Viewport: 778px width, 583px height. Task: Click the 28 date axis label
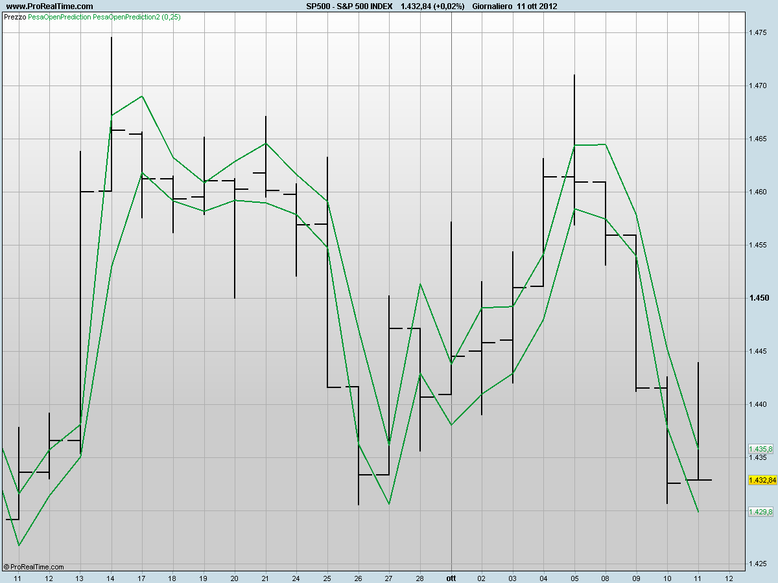[420, 577]
